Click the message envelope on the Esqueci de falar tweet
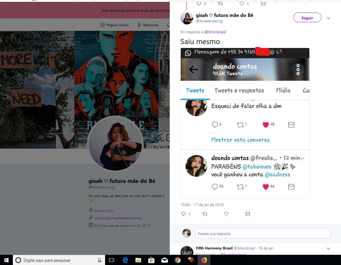The image size is (341, 265). (291, 125)
